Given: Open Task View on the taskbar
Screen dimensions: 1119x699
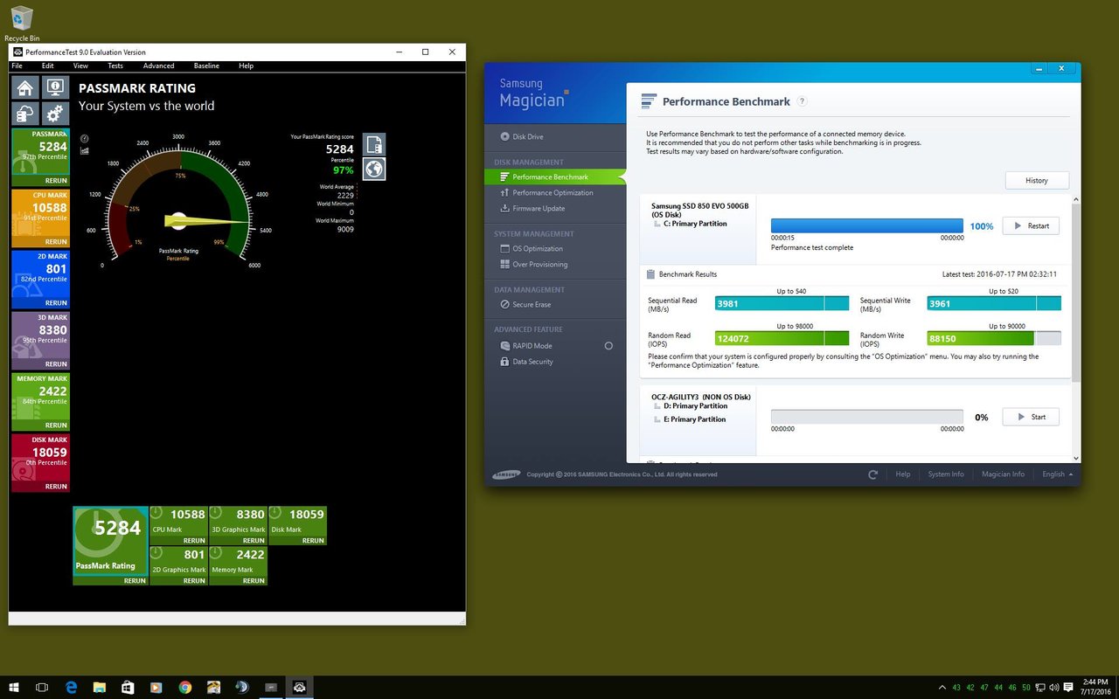Looking at the screenshot, I should (42, 688).
